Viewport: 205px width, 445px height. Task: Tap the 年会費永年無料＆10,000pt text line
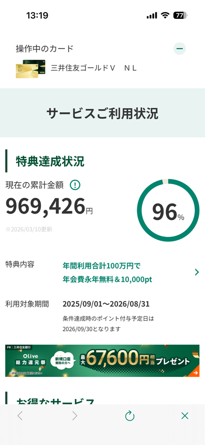coord(107,280)
